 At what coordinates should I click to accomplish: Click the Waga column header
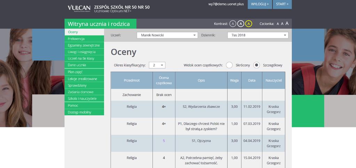[234, 80]
